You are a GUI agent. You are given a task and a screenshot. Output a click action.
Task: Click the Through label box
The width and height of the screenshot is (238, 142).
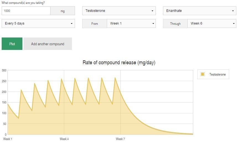point(175,24)
